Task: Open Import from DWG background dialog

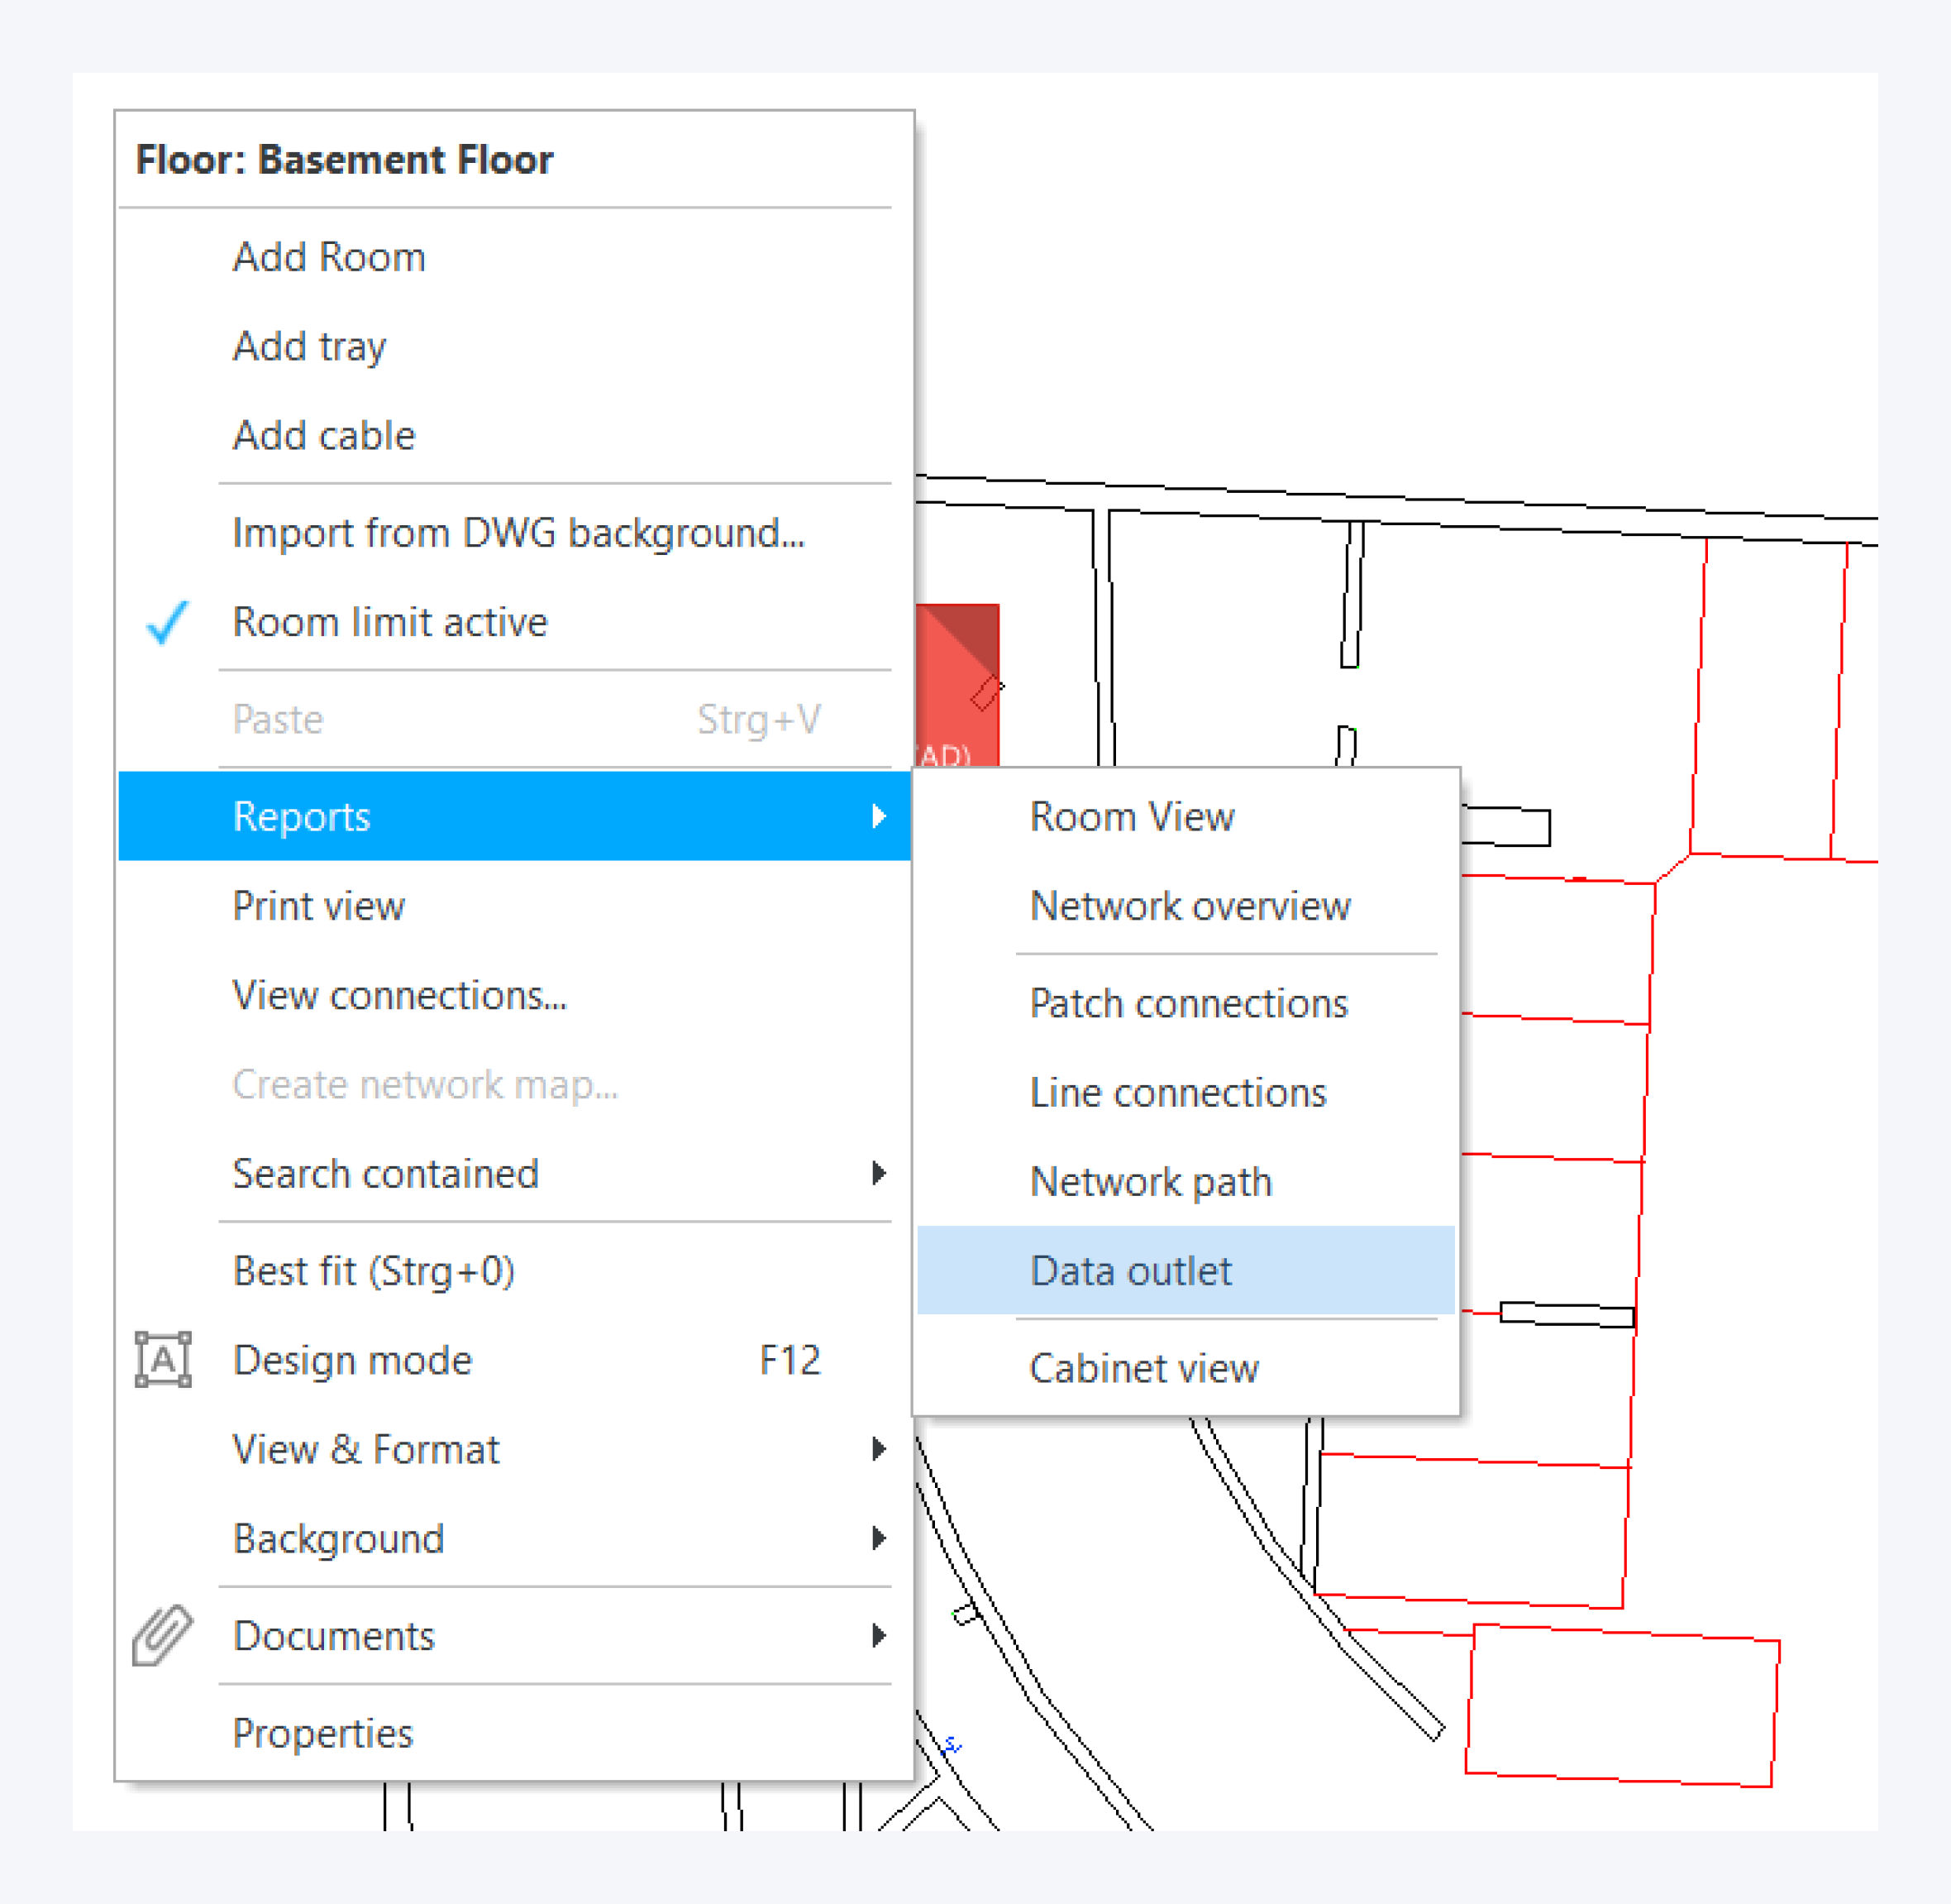Action: tap(518, 533)
